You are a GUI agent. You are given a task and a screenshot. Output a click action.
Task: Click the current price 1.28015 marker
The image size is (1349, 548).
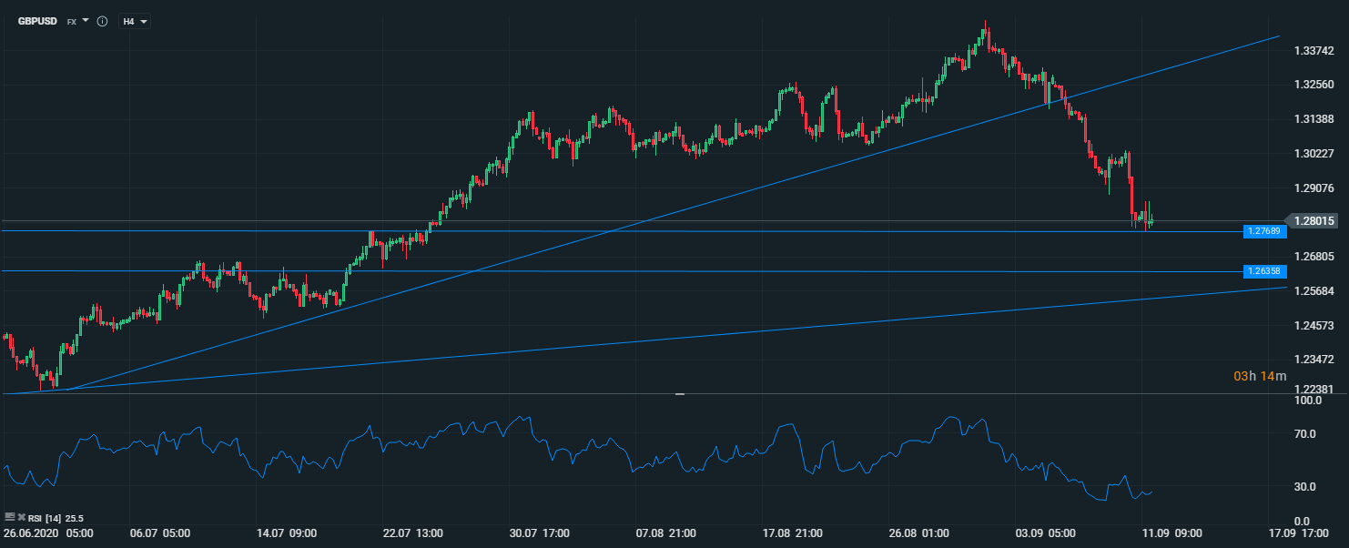click(1313, 220)
